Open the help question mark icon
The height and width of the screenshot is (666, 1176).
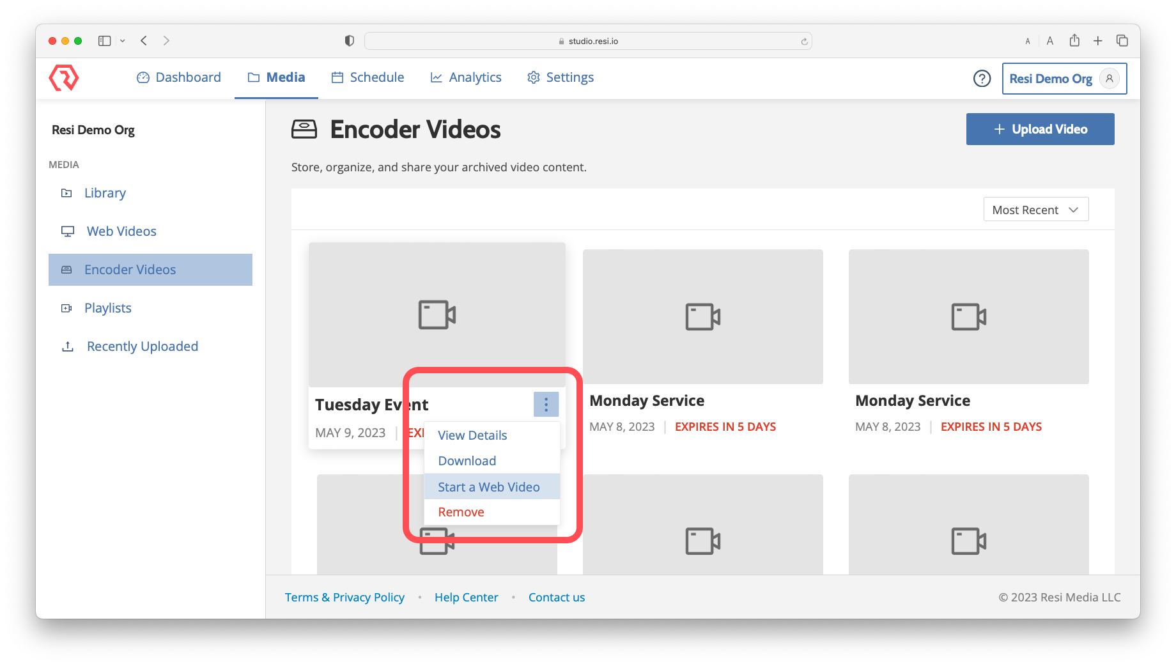pyautogui.click(x=982, y=78)
